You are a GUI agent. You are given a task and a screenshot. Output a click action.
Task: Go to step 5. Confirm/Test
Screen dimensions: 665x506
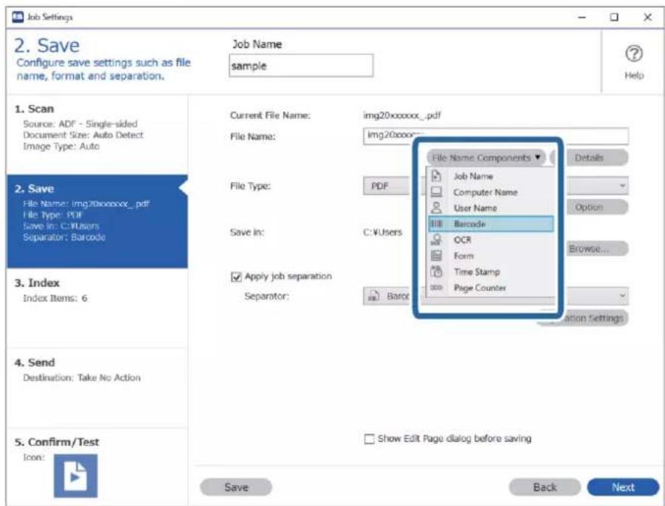coord(97,467)
